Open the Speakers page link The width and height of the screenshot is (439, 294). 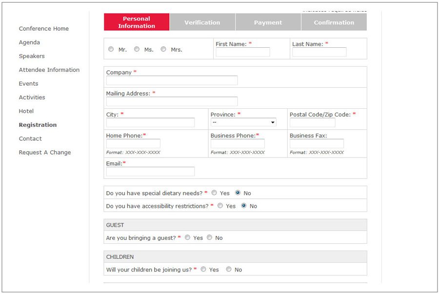32,56
